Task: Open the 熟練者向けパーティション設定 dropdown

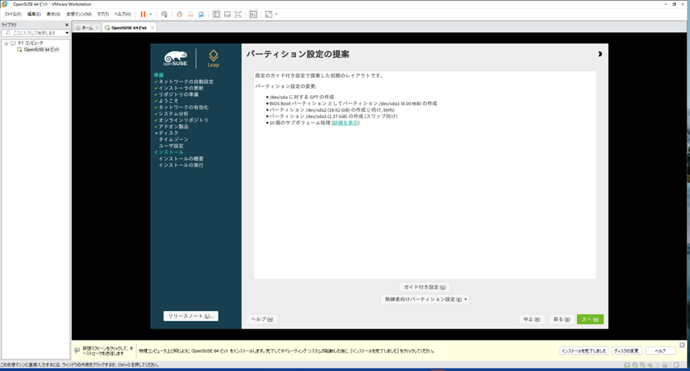Action: 425,299
